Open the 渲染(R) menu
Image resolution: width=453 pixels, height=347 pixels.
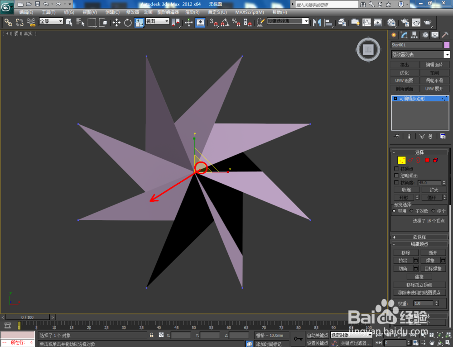193,12
